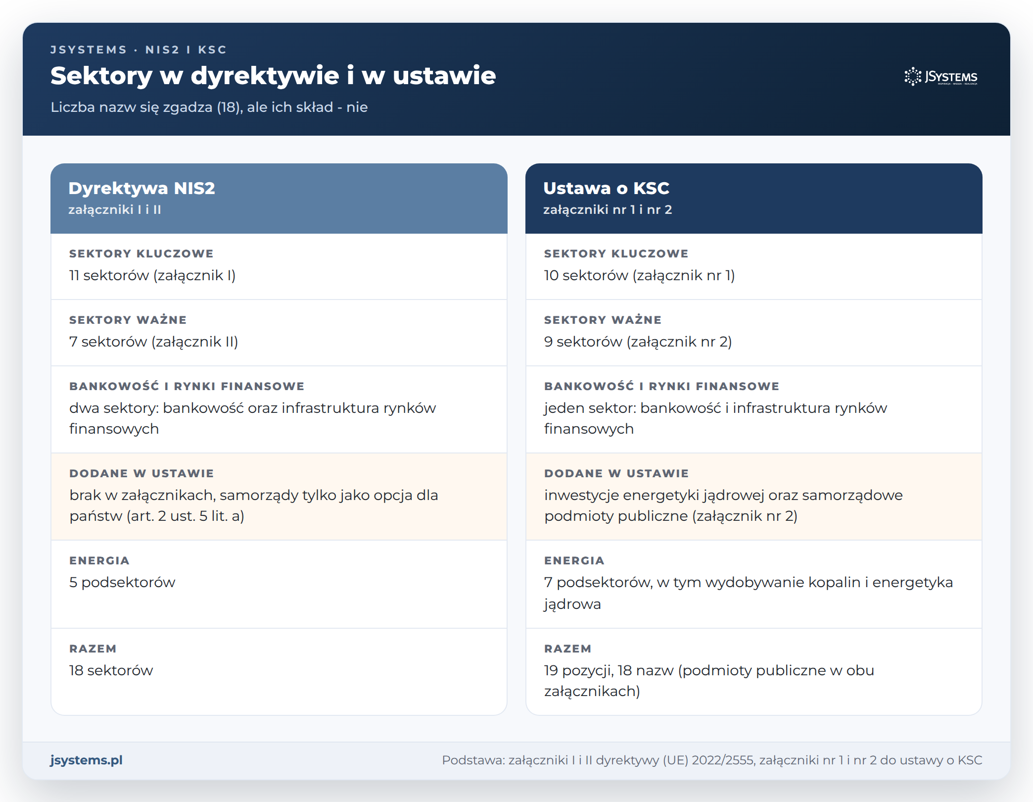
Task: Click the '5 podsektorów' value
Action: [122, 582]
